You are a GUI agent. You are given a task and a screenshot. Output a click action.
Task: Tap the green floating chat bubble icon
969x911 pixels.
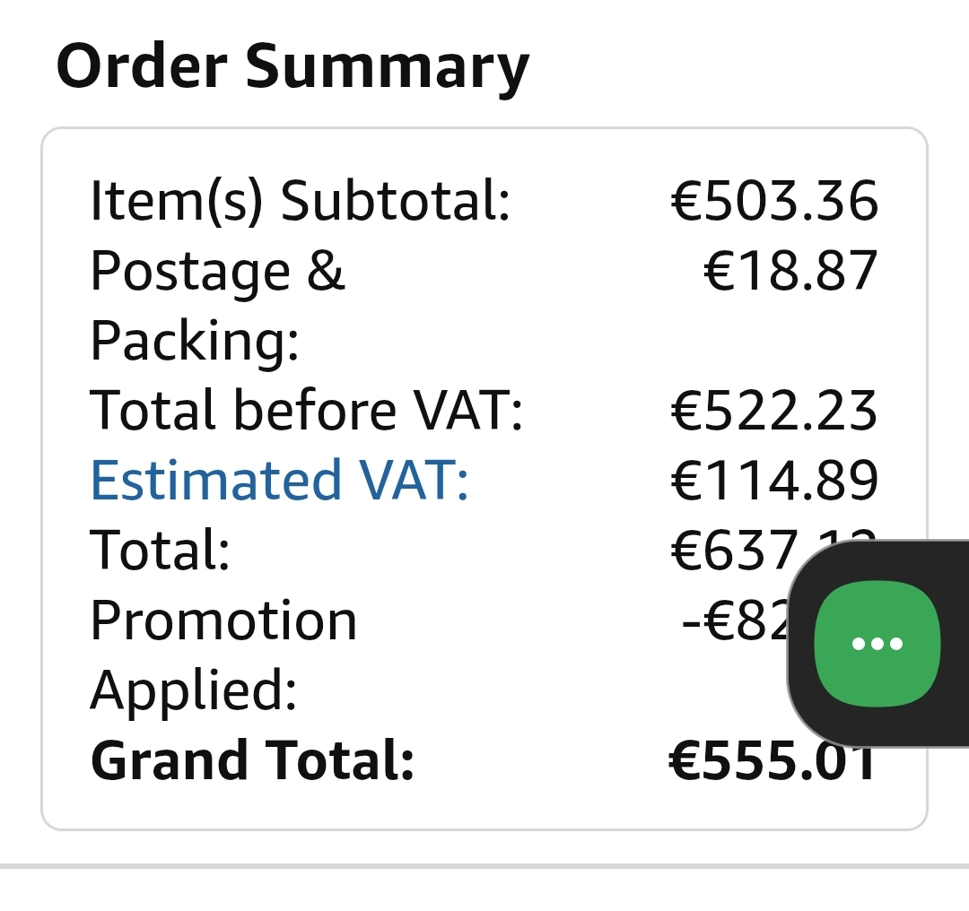[877, 644]
